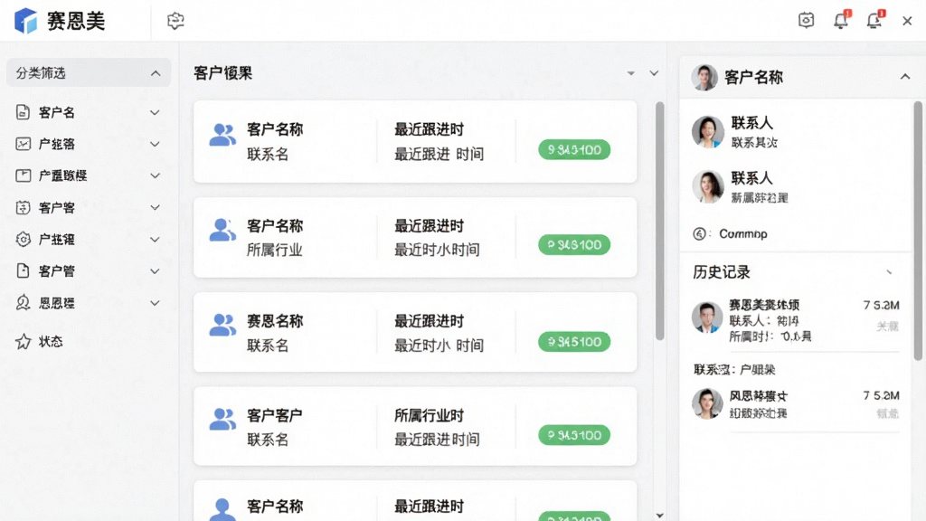Click the folder icon next to 产置账楼
The width and height of the screenshot is (926, 521).
(x=23, y=175)
